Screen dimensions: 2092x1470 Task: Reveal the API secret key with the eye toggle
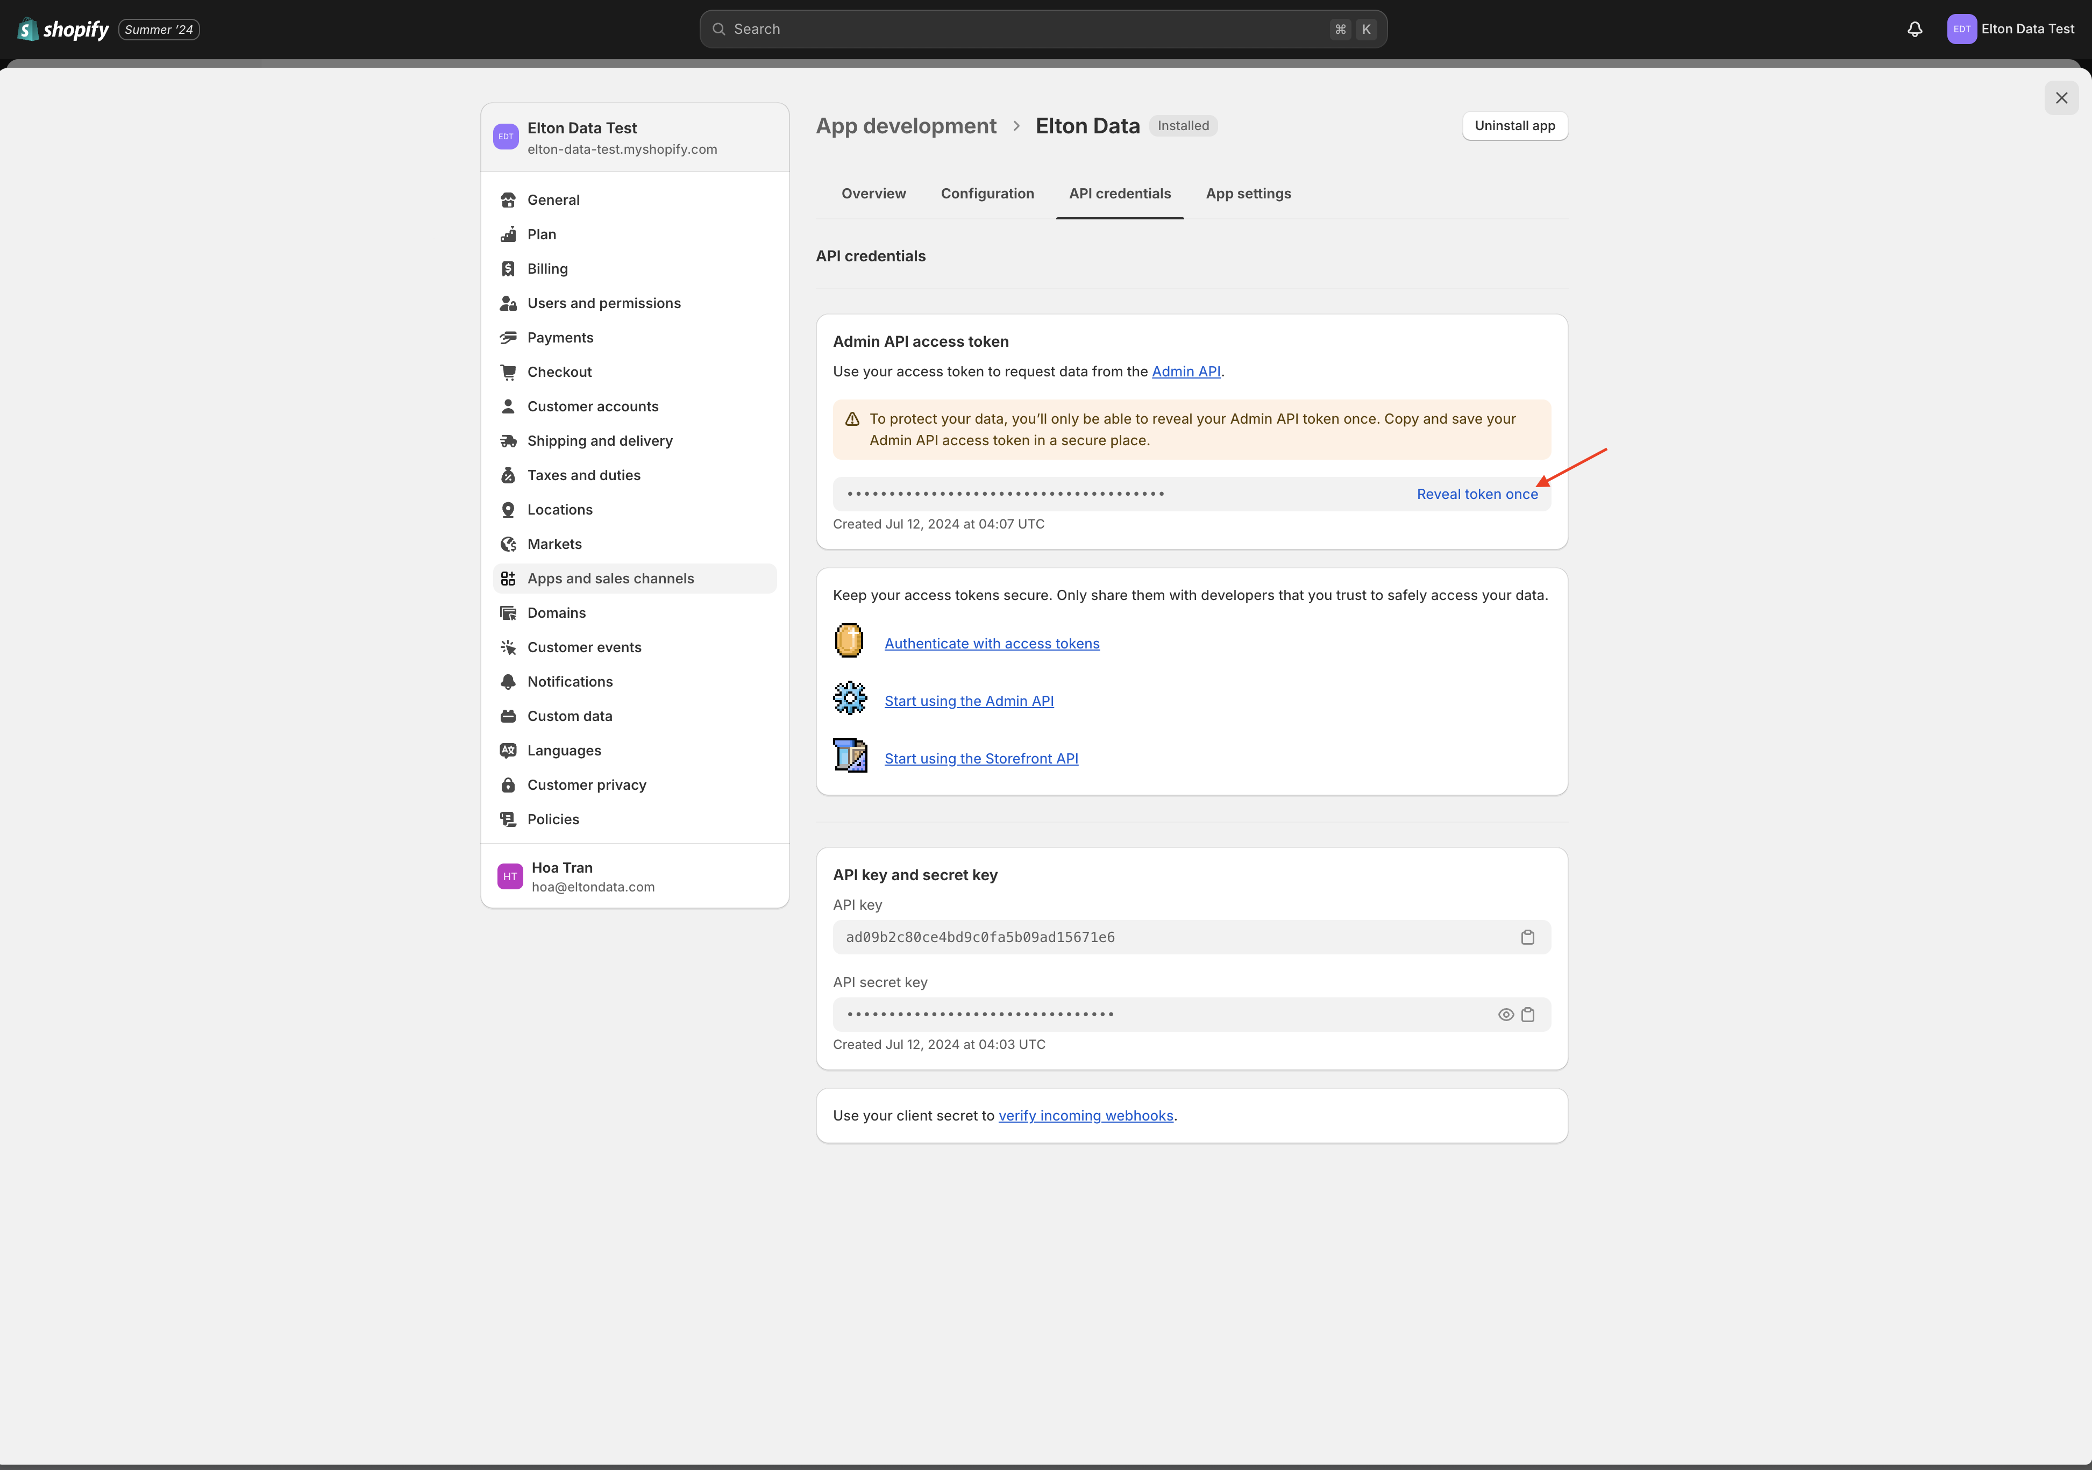pos(1505,1014)
